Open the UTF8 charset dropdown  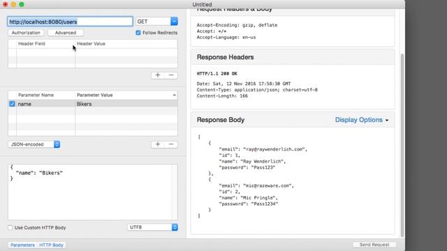[152, 227]
